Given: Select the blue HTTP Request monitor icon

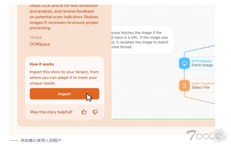Looking at the screenshot, I should pos(184,63).
